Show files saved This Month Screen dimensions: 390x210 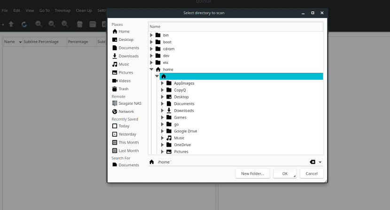(129, 142)
